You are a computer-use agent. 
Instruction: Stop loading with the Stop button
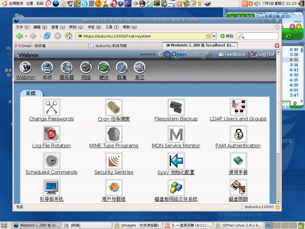coord(58,36)
